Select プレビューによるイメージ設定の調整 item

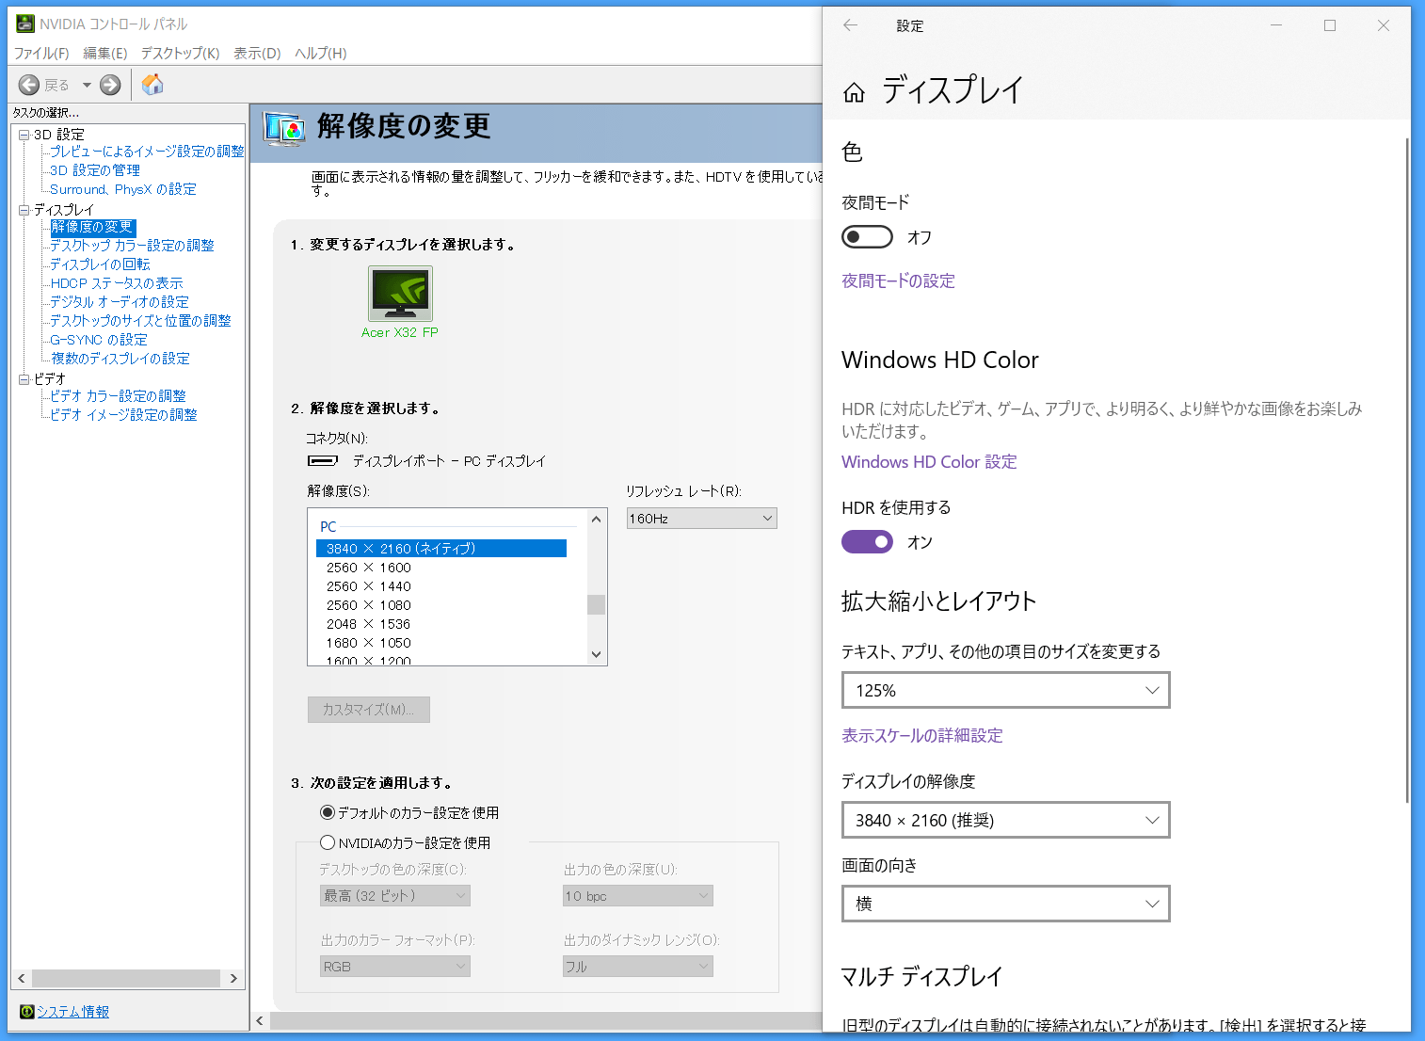(147, 152)
